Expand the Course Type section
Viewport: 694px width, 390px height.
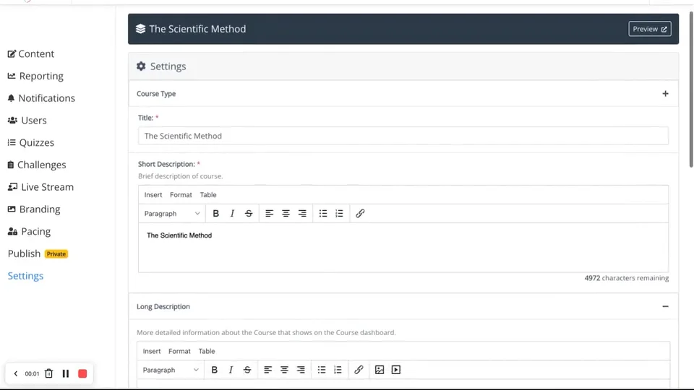pyautogui.click(x=665, y=94)
